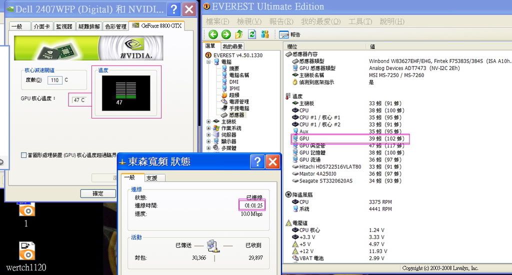Viewport: 512px width, 275px height.
Task: Select 手提電腦 in the EVEREST tree
Action: click(235, 108)
